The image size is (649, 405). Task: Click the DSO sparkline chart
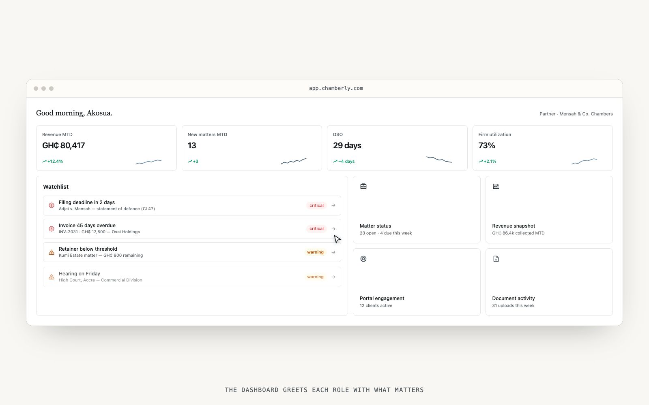439,159
